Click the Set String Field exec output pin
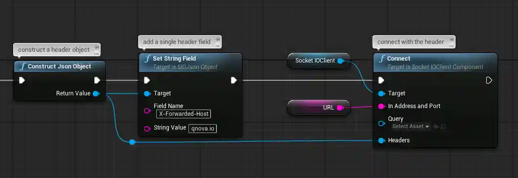The image size is (518, 178). (x=234, y=80)
